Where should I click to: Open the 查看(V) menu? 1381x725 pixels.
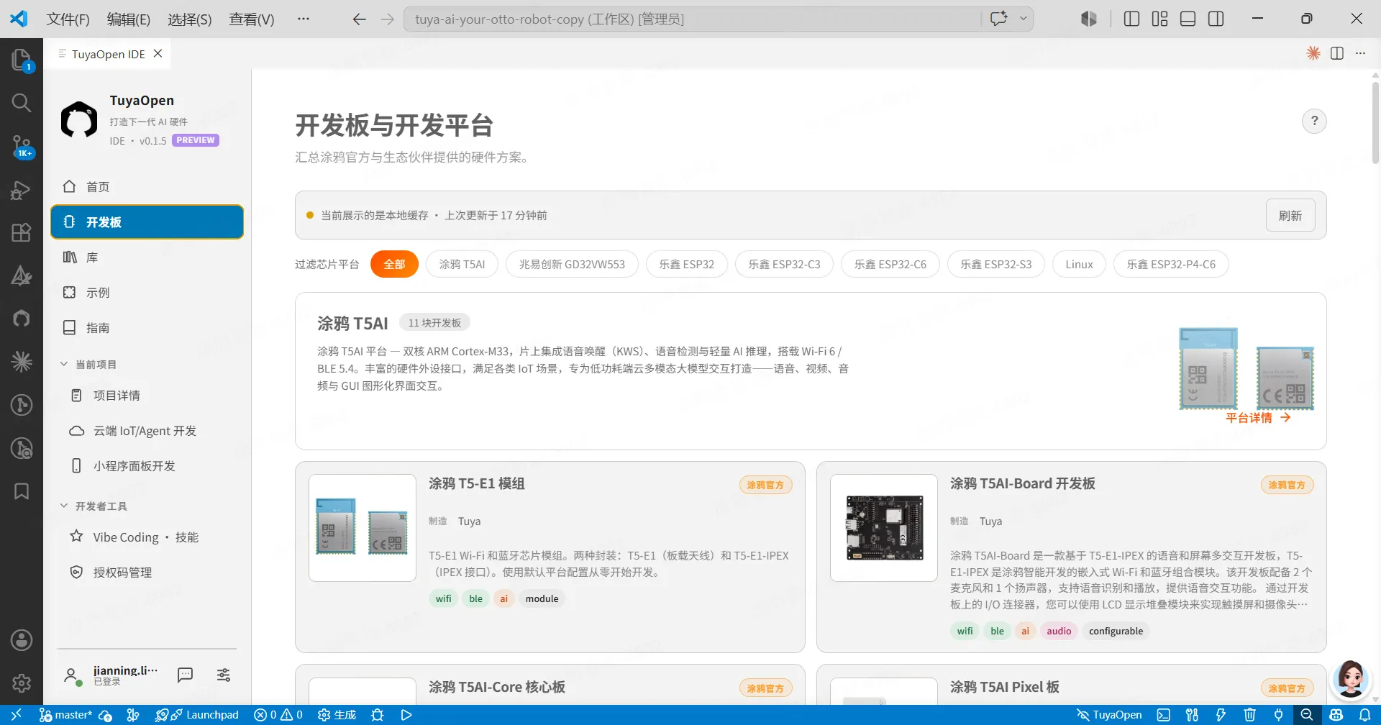point(252,19)
